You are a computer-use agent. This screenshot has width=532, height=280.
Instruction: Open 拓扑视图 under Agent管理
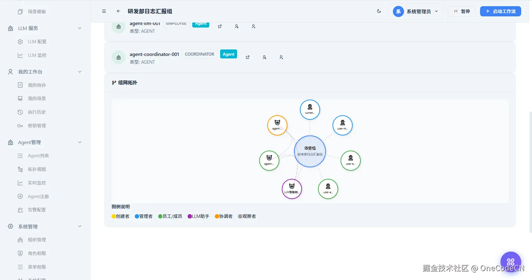20,169
